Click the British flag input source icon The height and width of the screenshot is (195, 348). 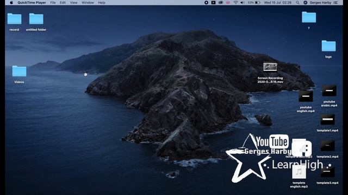click(228, 3)
